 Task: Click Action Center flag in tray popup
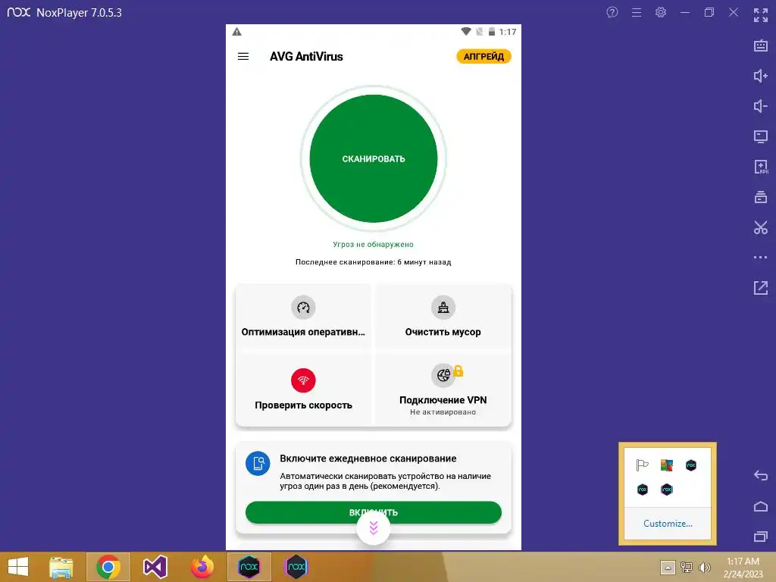[x=643, y=465]
